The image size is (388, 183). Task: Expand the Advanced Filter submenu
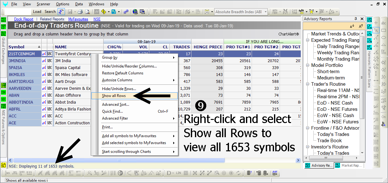pyautogui.click(x=134, y=118)
